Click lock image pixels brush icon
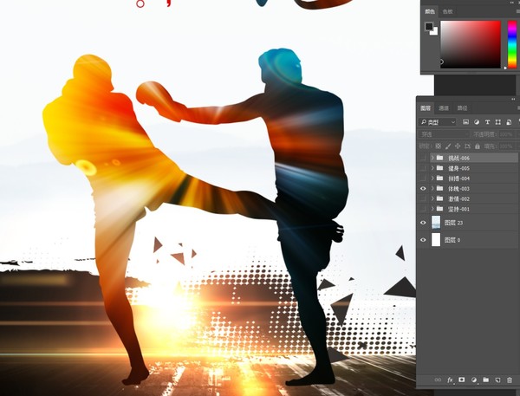The image size is (520, 396). (x=448, y=146)
